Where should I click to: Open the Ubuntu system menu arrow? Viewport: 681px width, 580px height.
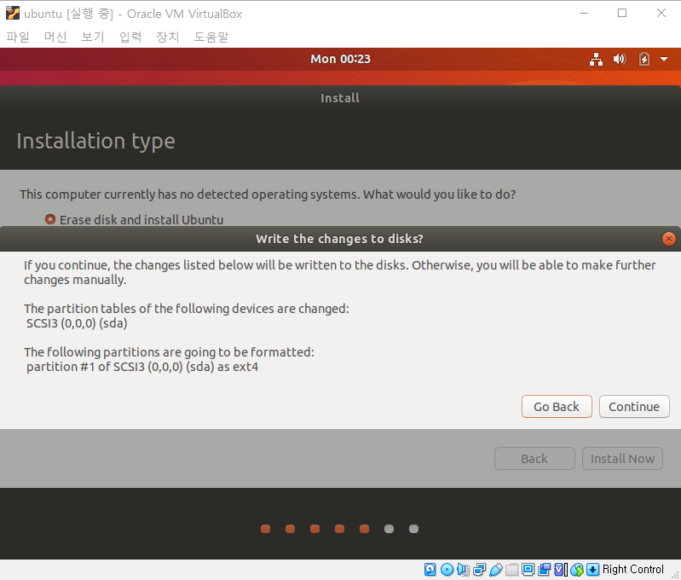pos(664,59)
